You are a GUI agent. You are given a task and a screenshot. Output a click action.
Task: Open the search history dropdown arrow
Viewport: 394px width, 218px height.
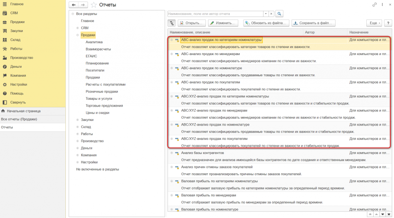point(266,14)
